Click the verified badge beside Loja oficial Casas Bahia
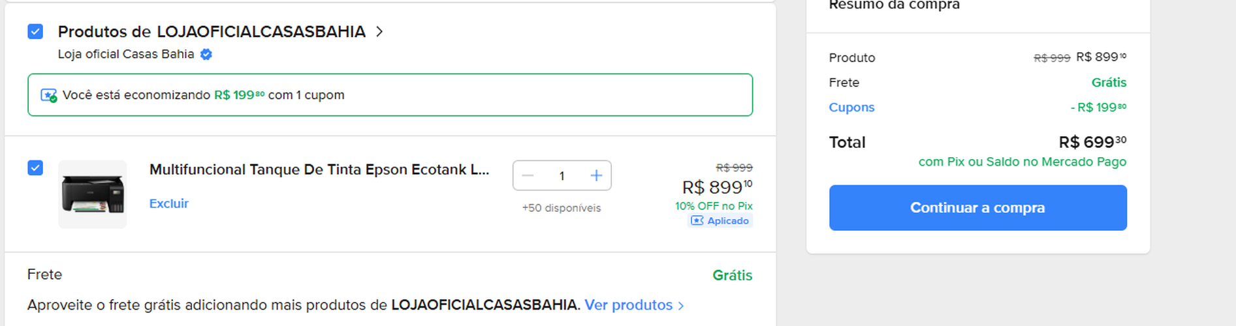1236x326 pixels. (x=206, y=55)
